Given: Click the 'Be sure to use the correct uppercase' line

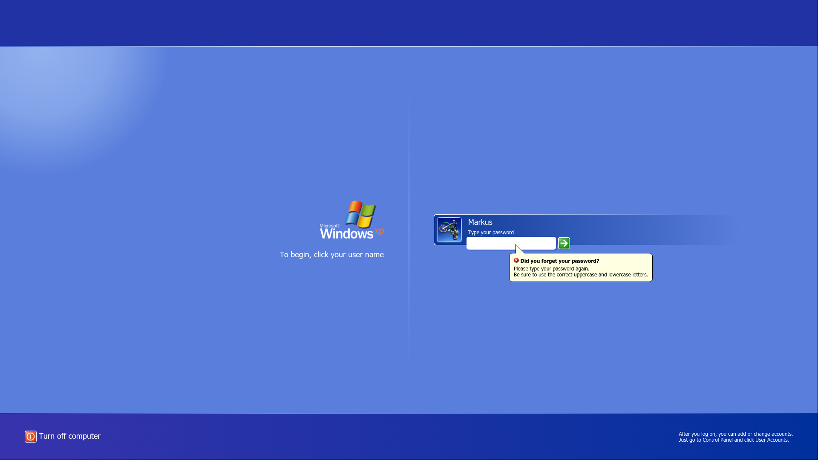Looking at the screenshot, I should pyautogui.click(x=580, y=275).
